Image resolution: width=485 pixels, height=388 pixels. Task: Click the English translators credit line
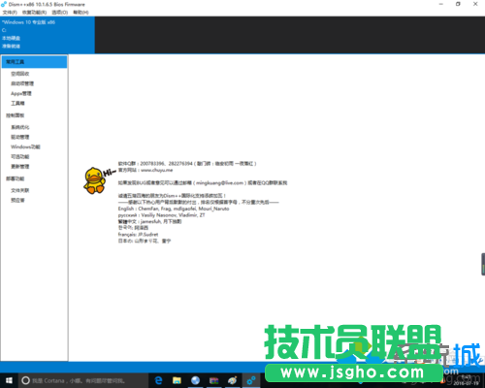pos(174,209)
